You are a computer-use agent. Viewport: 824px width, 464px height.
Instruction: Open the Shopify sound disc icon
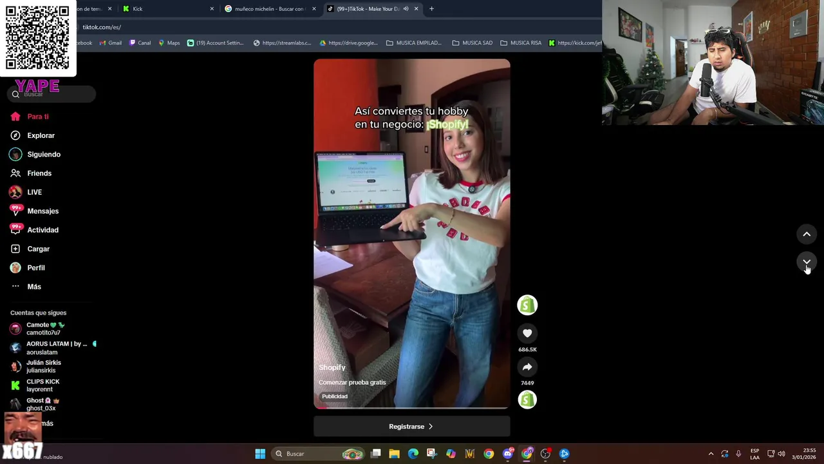point(527,400)
